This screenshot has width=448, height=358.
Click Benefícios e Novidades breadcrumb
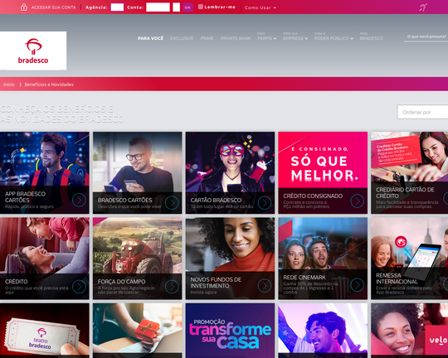pos(49,85)
